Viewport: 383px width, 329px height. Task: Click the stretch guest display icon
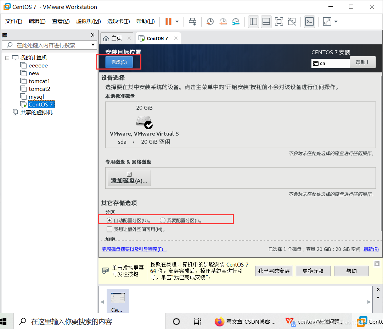[327, 22]
